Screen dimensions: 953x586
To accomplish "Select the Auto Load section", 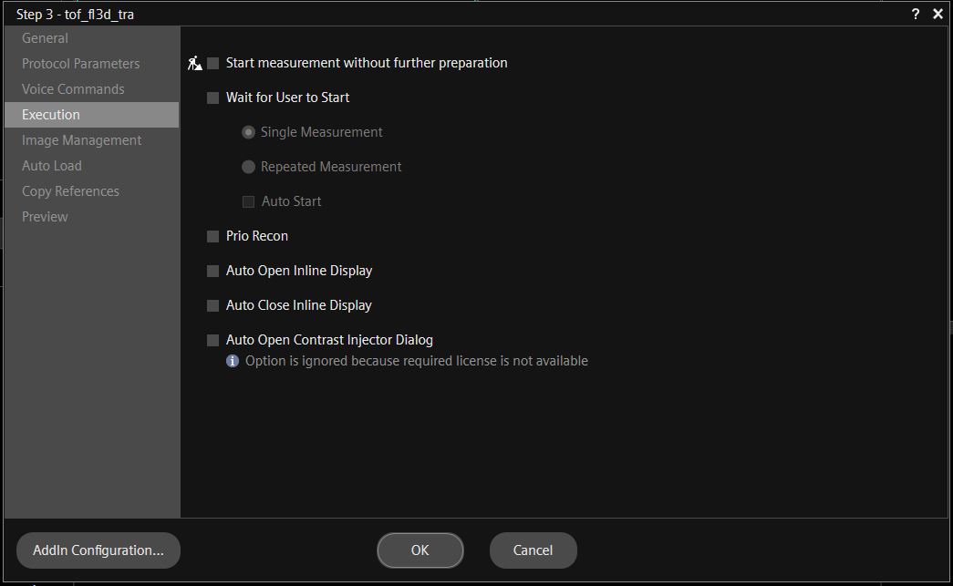I will coord(52,165).
